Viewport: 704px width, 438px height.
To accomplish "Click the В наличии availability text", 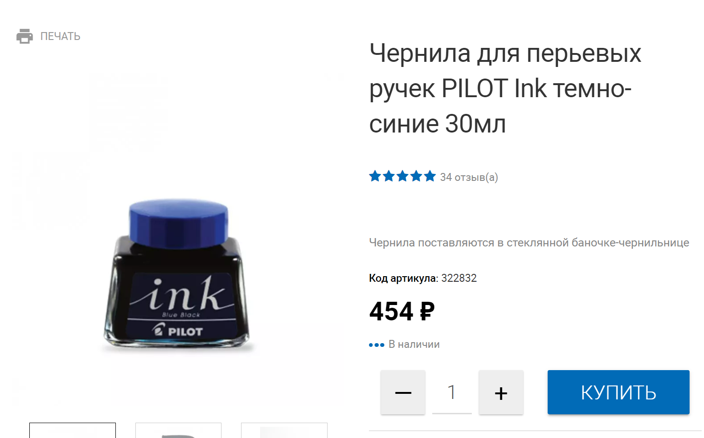I will [414, 345].
